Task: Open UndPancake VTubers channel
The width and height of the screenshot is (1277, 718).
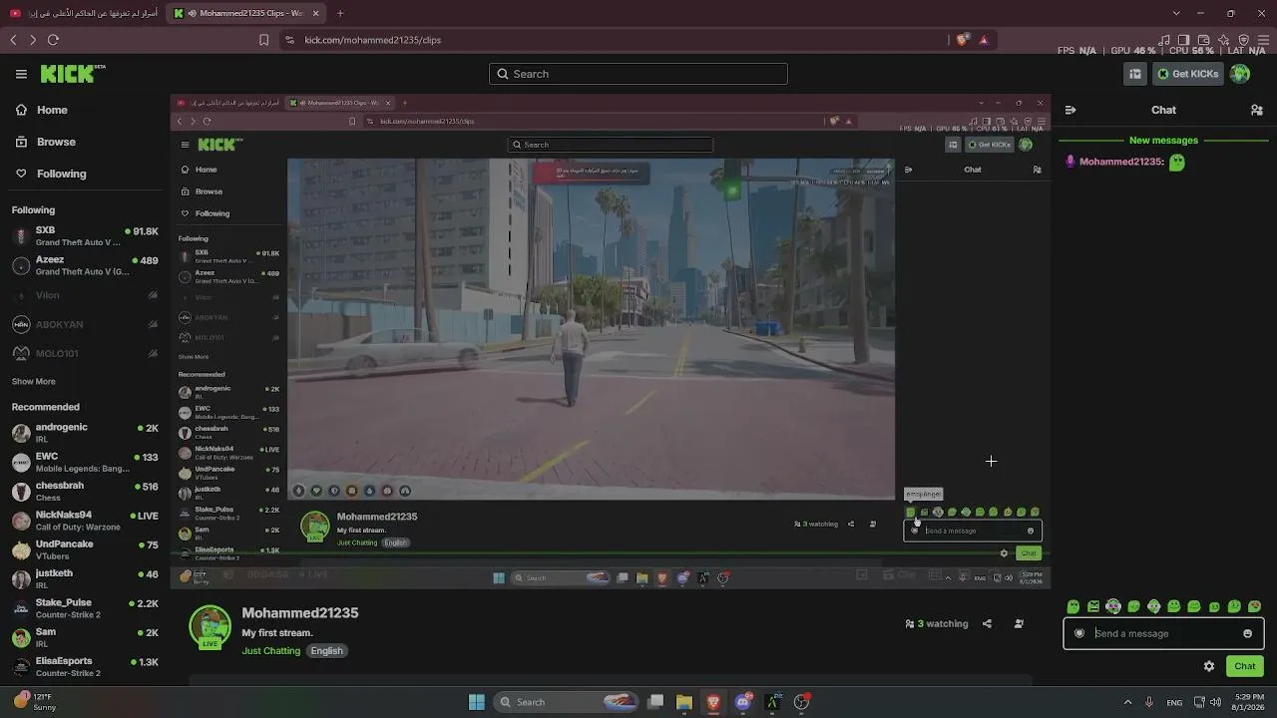Action: (x=85, y=549)
